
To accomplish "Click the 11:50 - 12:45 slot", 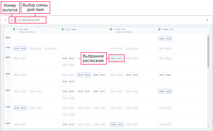I will [x=132, y=108].
